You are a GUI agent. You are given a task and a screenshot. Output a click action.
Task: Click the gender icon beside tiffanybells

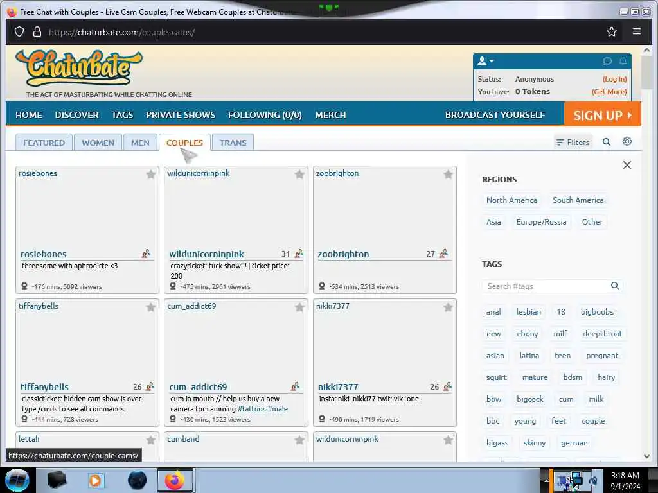[150, 386]
